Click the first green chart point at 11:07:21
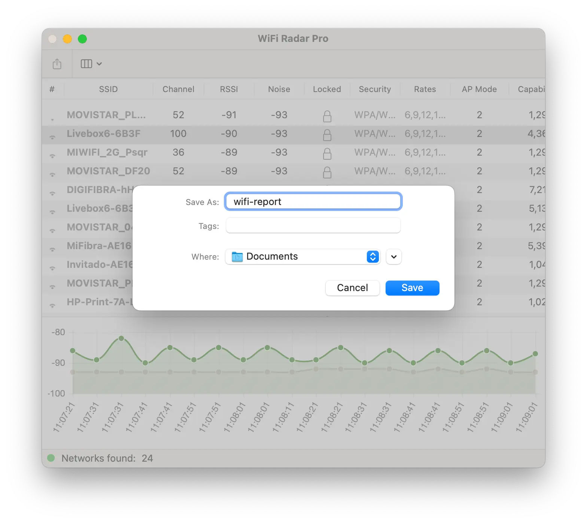 tap(73, 351)
